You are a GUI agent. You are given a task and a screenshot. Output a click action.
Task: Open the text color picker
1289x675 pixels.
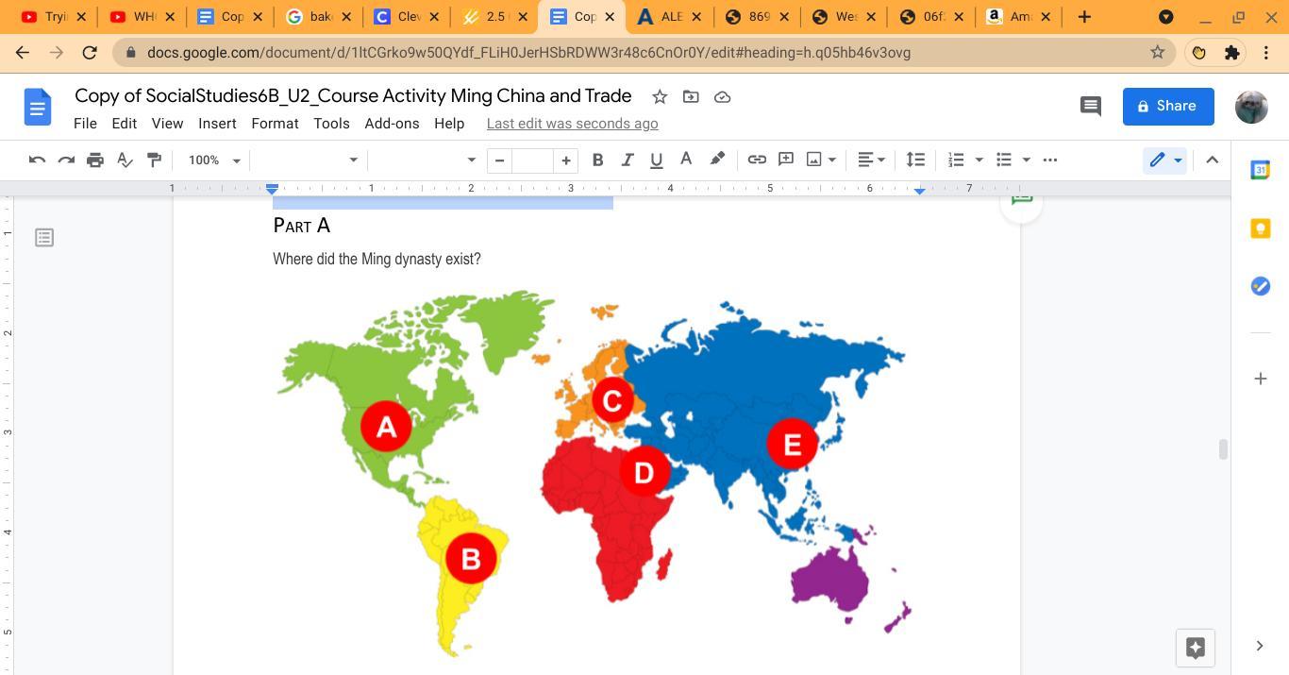(686, 160)
